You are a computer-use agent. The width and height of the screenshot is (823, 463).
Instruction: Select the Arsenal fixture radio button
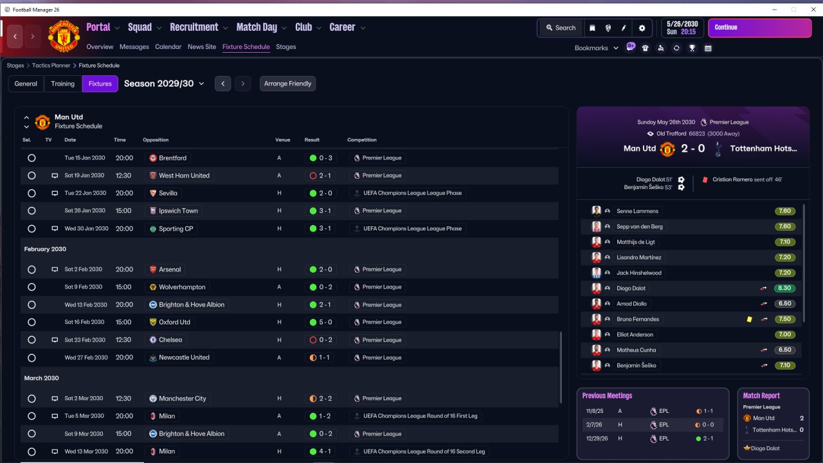pyautogui.click(x=32, y=269)
